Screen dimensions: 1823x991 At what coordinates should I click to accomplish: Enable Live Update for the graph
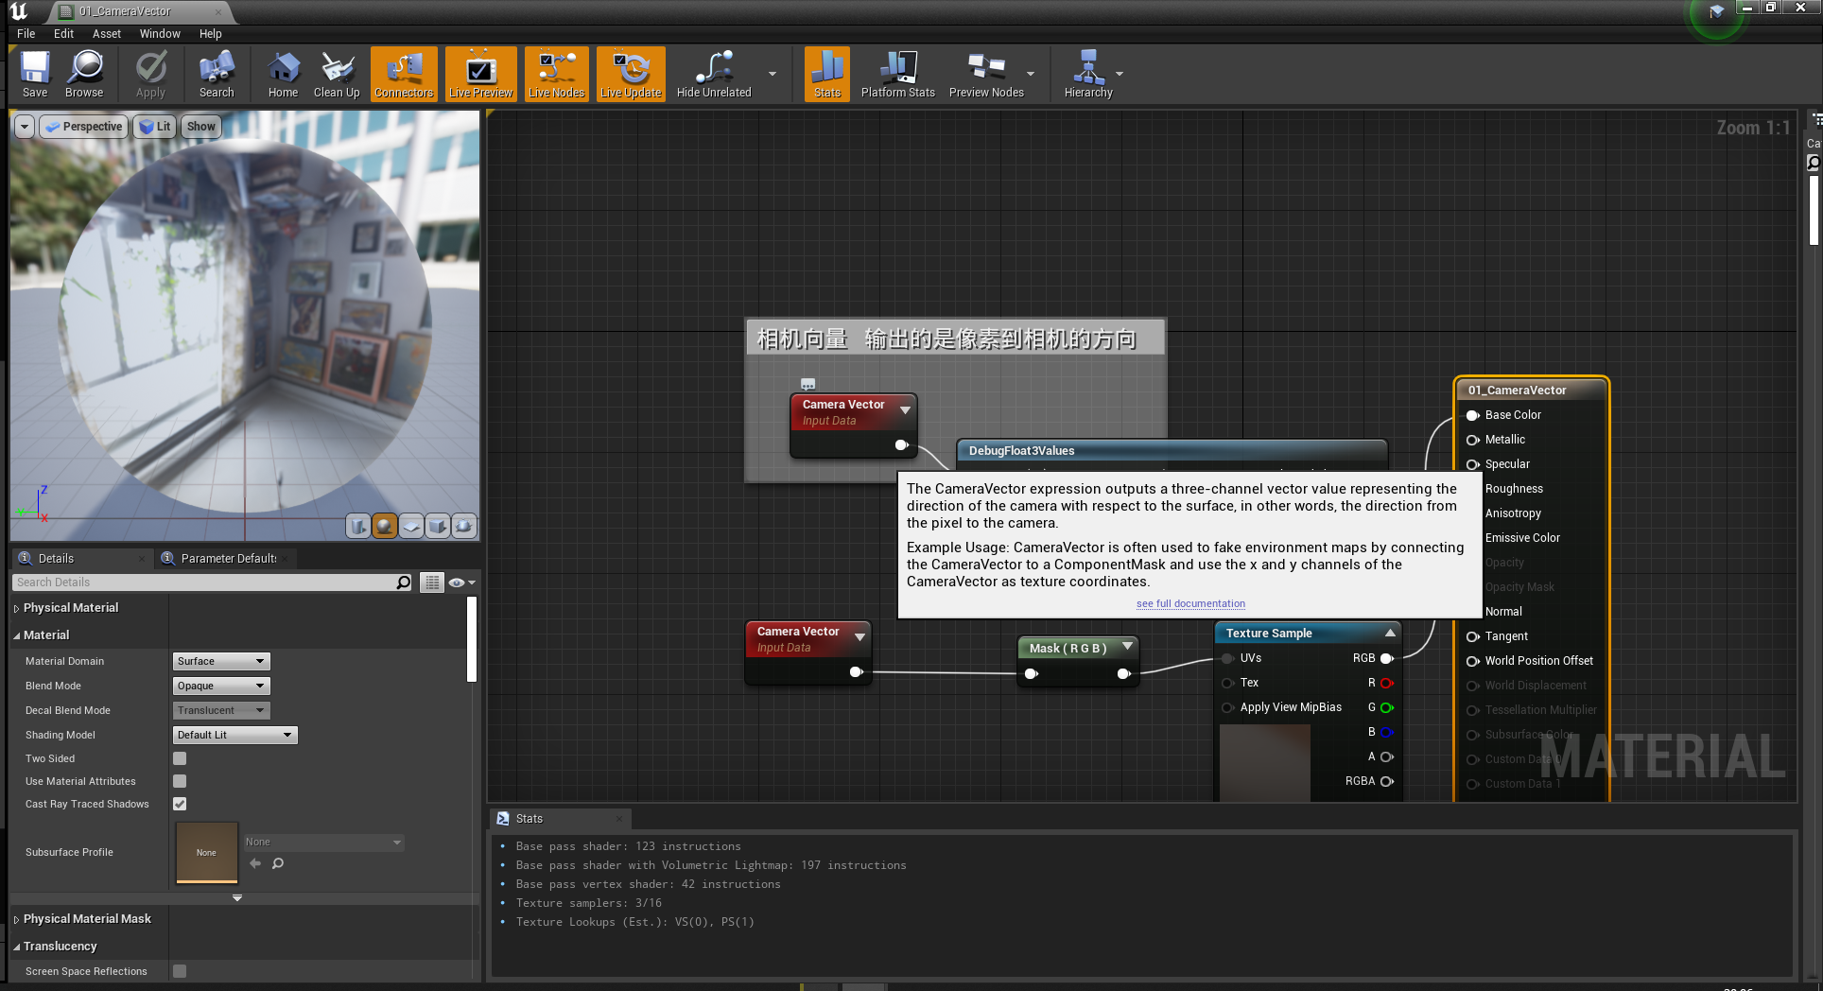click(x=630, y=74)
